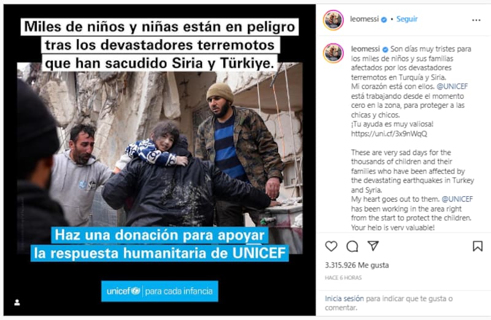The width and height of the screenshot is (491, 320).
Task: Like the post with the heart icon
Action: (x=331, y=246)
